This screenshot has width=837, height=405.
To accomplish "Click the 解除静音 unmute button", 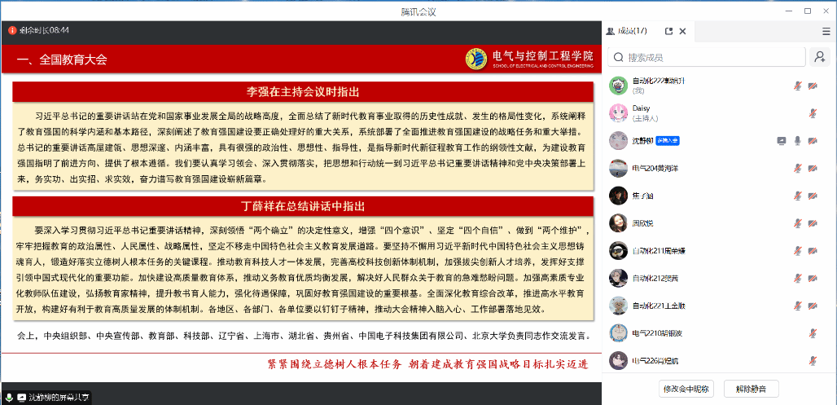I will (751, 389).
